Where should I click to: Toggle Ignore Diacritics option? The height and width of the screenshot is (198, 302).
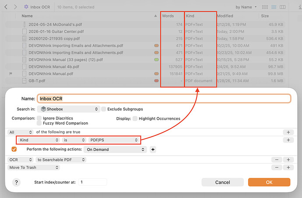click(x=39, y=118)
